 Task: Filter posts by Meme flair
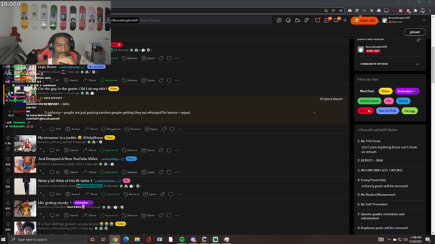(403, 101)
